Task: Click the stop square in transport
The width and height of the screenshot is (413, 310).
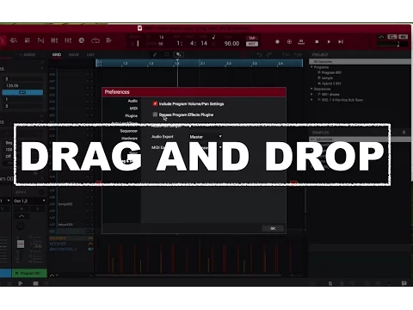Action: coord(317,41)
